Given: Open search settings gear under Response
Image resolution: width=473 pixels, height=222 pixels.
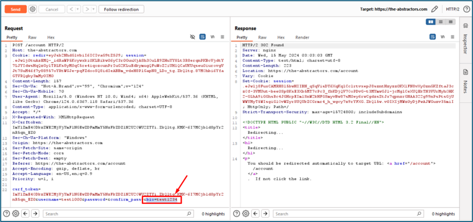Looking at the screenshot, I should [x=246, y=213].
